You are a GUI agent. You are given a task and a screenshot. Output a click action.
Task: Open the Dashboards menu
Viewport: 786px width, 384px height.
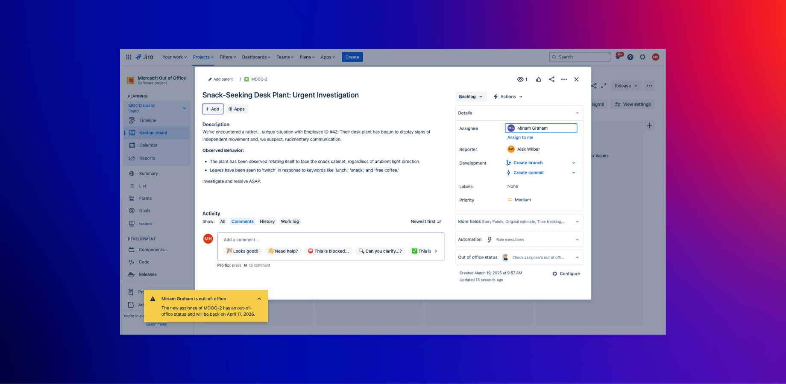pyautogui.click(x=257, y=57)
